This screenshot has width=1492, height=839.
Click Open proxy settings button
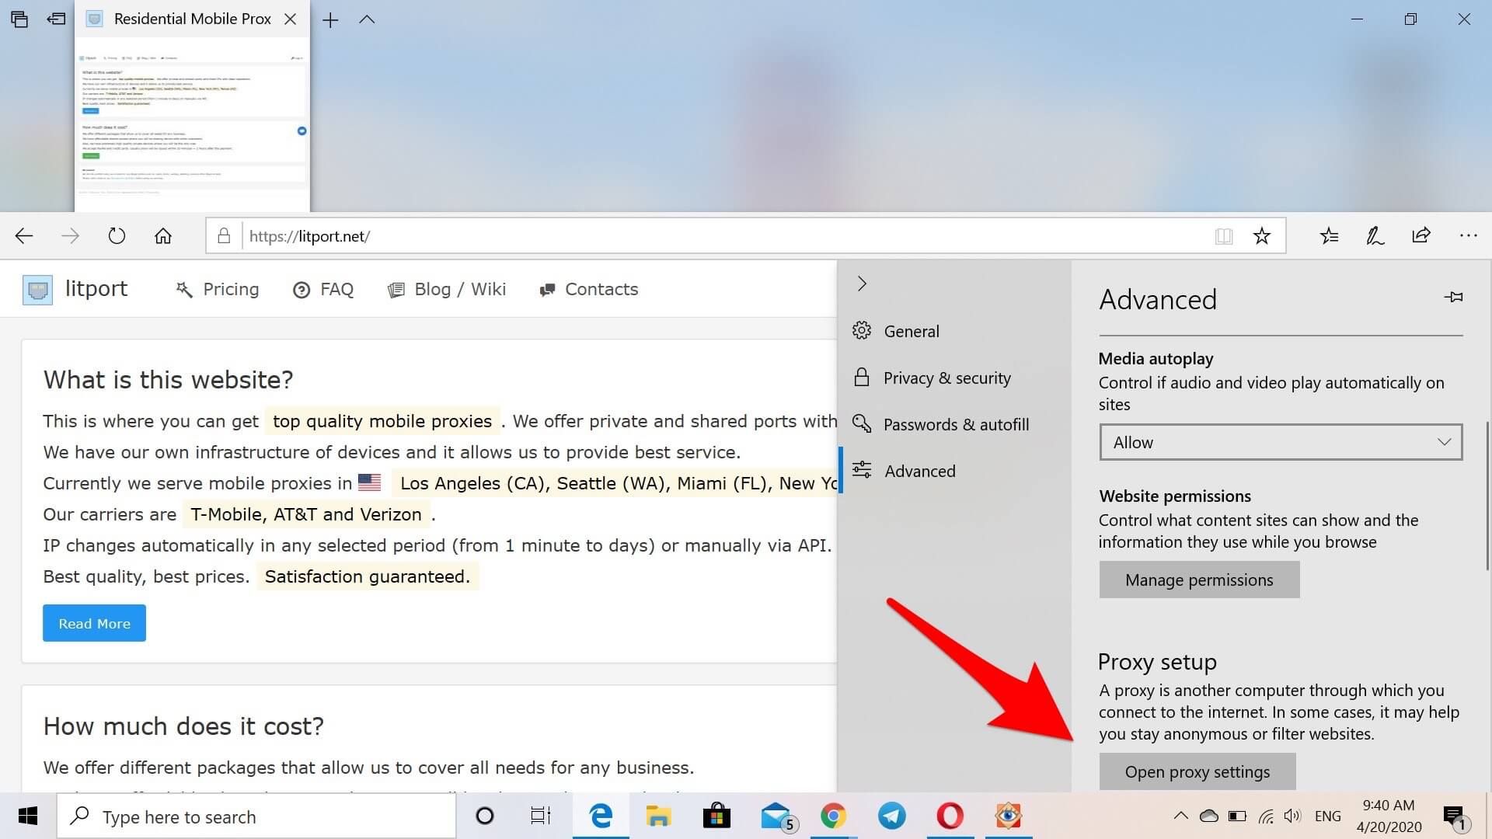coord(1197,771)
